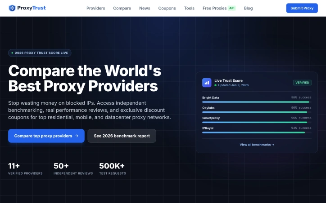The image size is (326, 203).
Task: Go to the News section
Action: click(x=145, y=8)
